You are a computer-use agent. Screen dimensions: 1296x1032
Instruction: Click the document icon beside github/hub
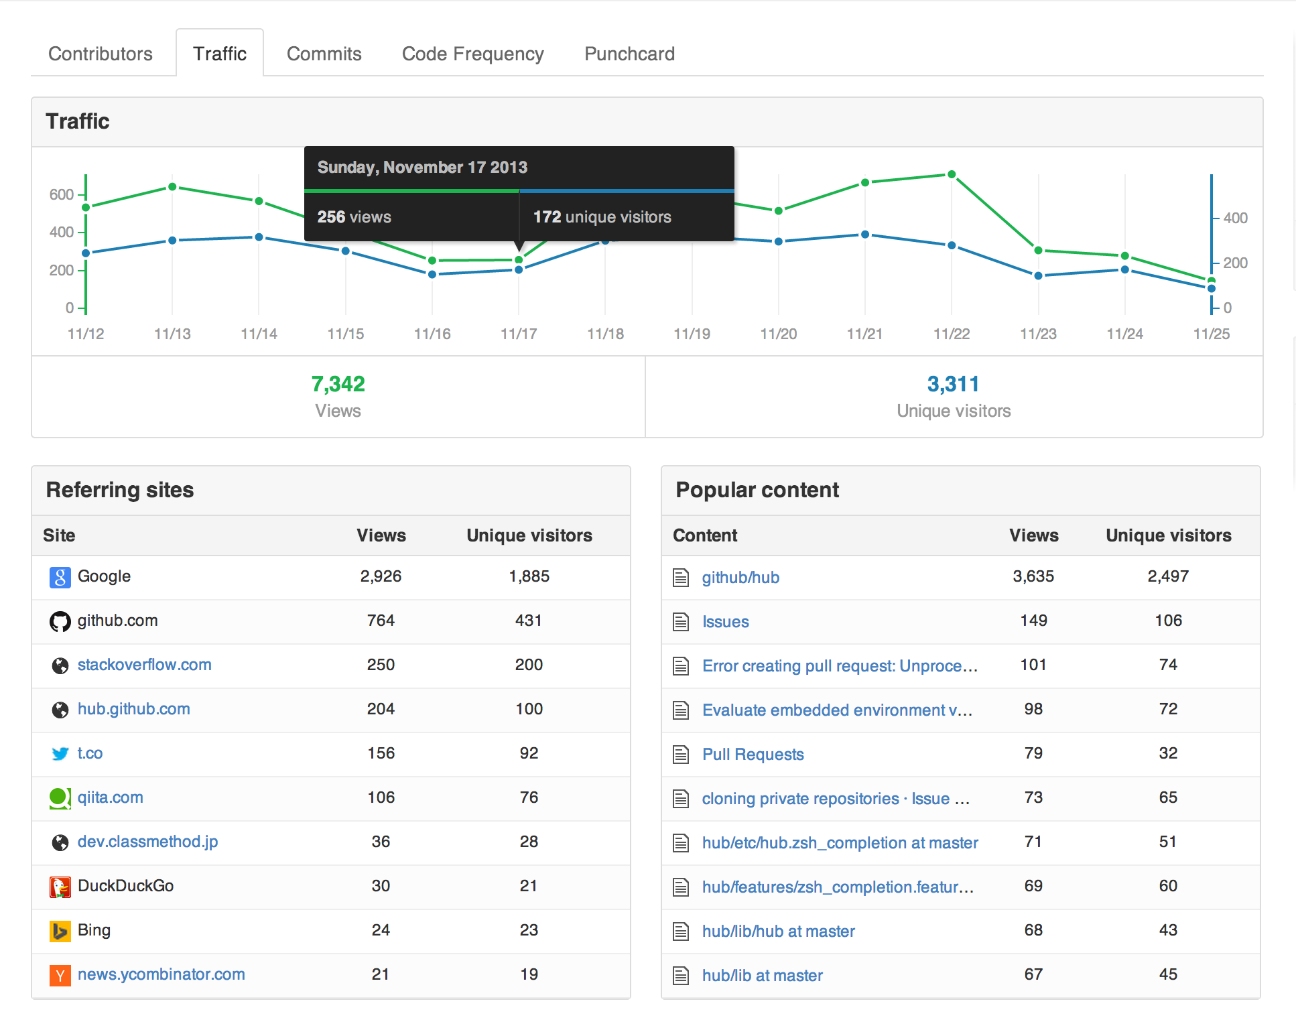[x=681, y=576]
